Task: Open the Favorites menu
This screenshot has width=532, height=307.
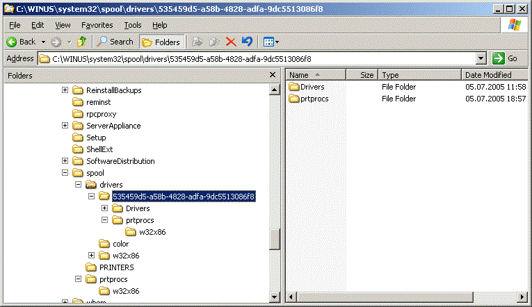Action: tap(97, 25)
